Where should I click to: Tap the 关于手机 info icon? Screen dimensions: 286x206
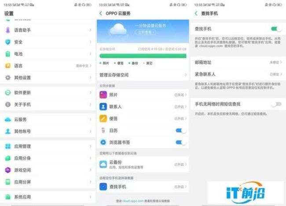coord(8,105)
